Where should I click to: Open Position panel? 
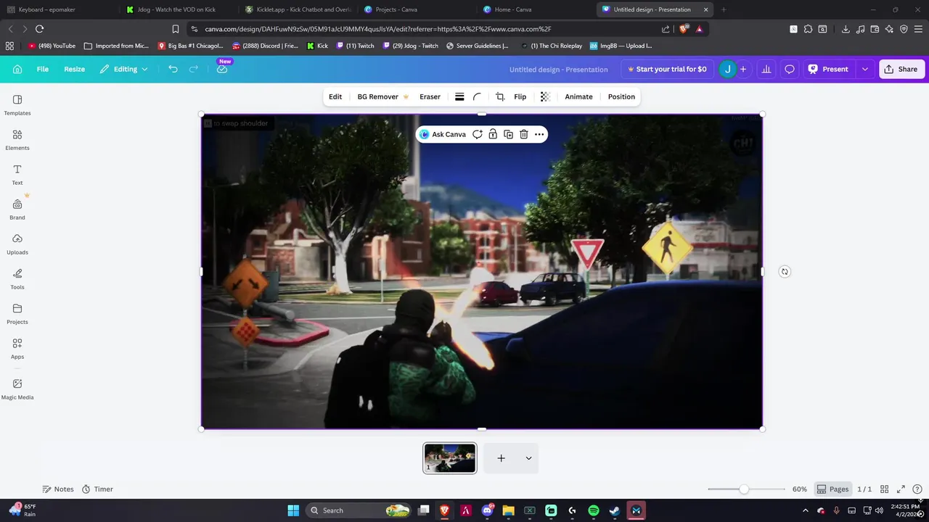pyautogui.click(x=621, y=96)
